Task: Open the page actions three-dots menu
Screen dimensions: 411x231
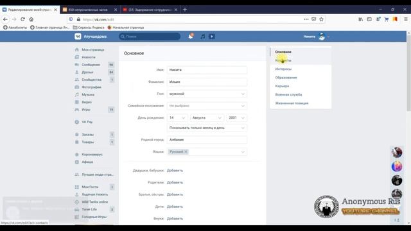Action: point(306,19)
